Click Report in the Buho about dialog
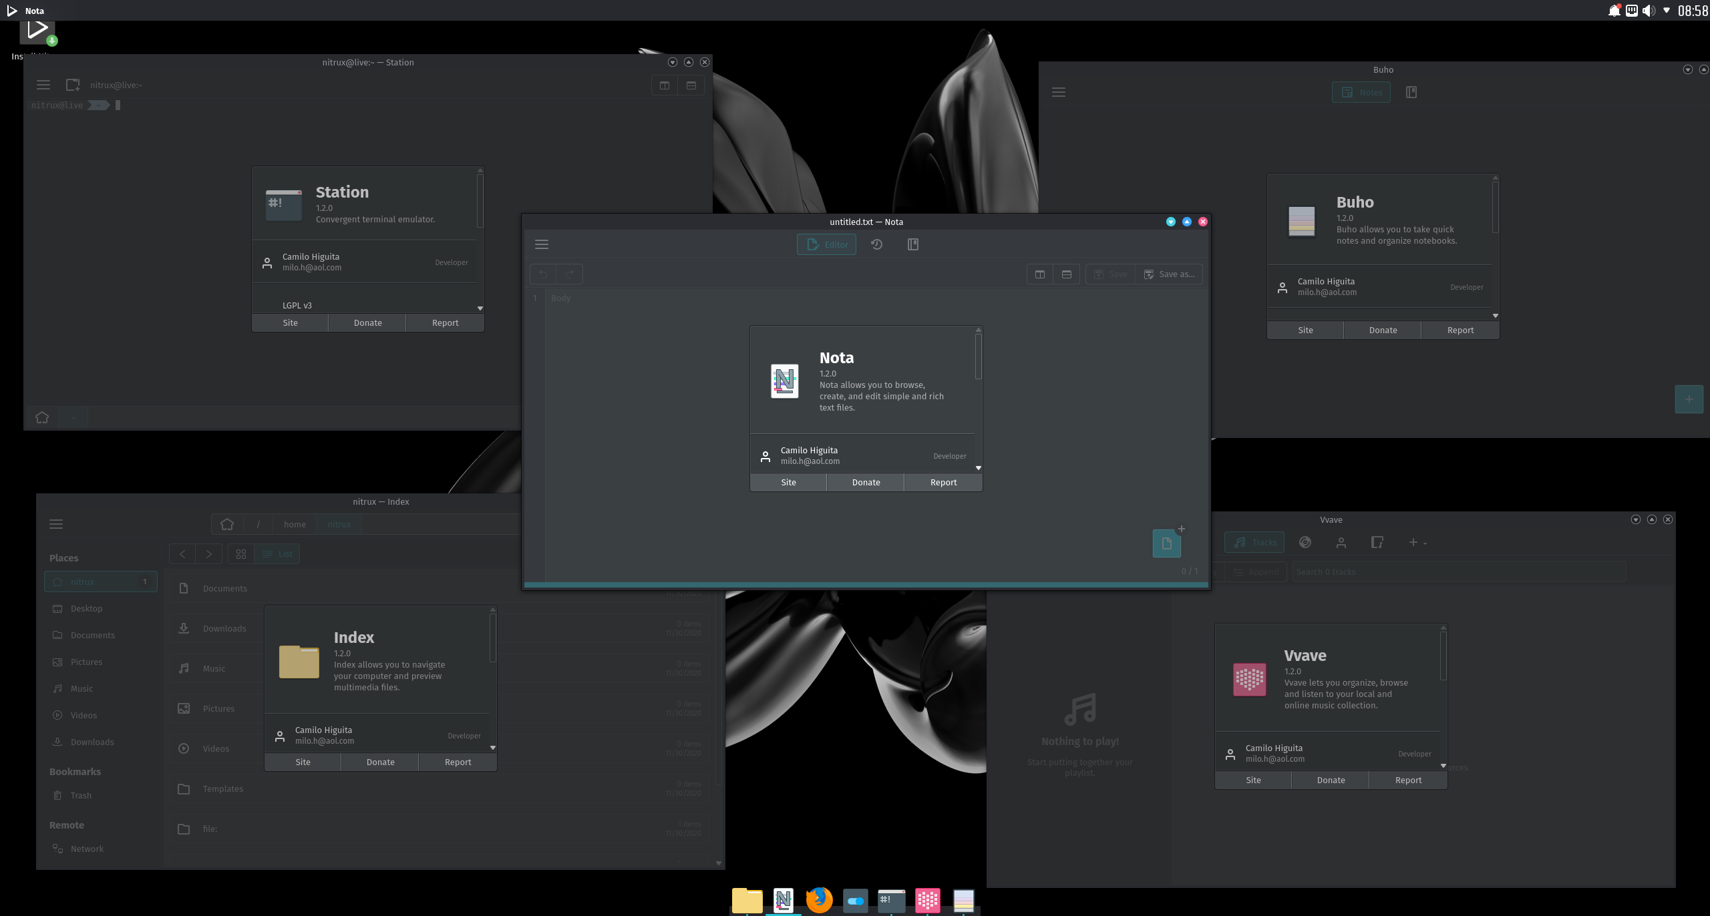1710x916 pixels. tap(1460, 330)
